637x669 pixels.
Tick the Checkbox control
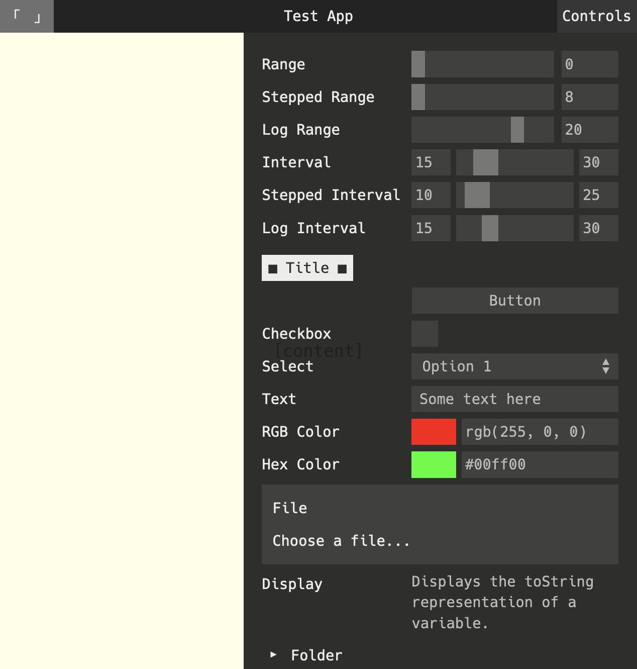(424, 334)
